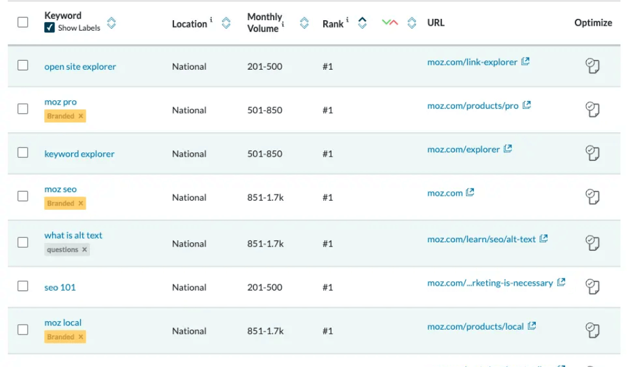This screenshot has height=367, width=627.
Task: Visit moz.com/products/local URL
Action: pyautogui.click(x=475, y=327)
